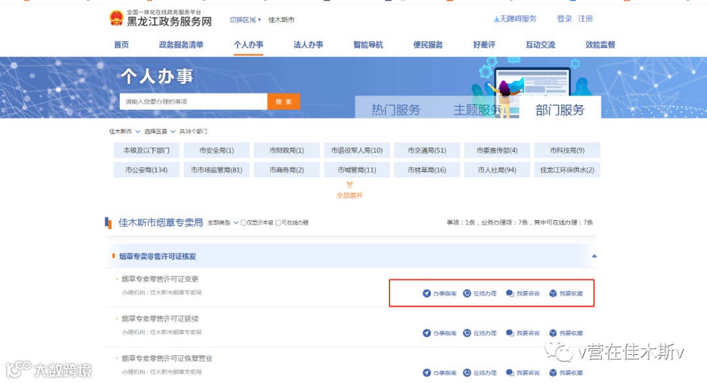Open 效能监督 navigation item
This screenshot has width=707, height=383.
(600, 44)
